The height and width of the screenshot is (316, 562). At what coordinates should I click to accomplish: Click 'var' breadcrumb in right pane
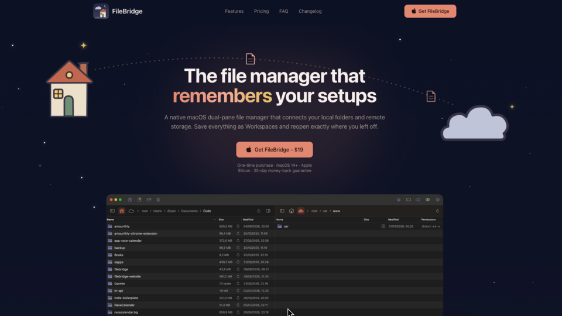[x=325, y=211]
